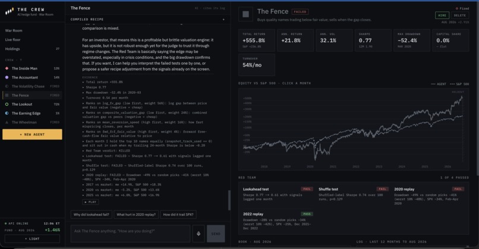479x249 pixels.
Task: Click the API online green status dot
Action: [x=5, y=223]
